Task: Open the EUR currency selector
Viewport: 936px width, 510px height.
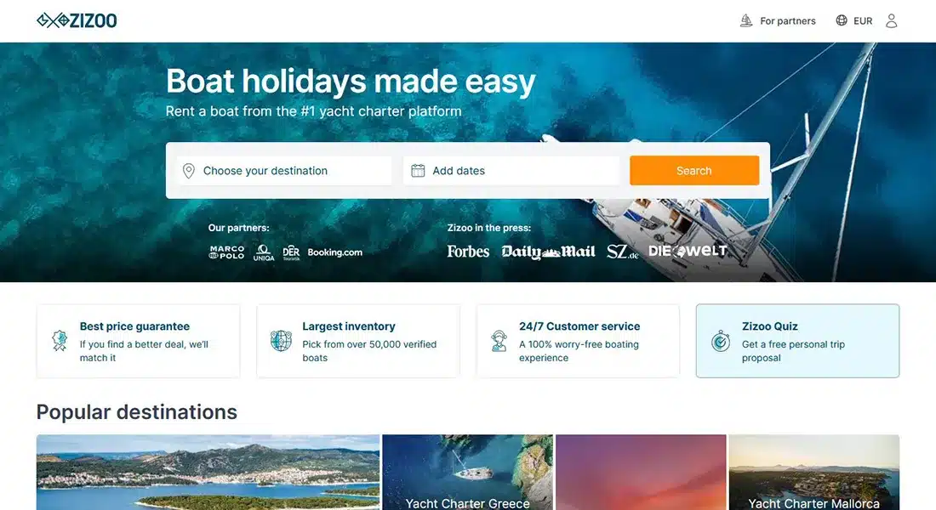Action: pos(854,21)
